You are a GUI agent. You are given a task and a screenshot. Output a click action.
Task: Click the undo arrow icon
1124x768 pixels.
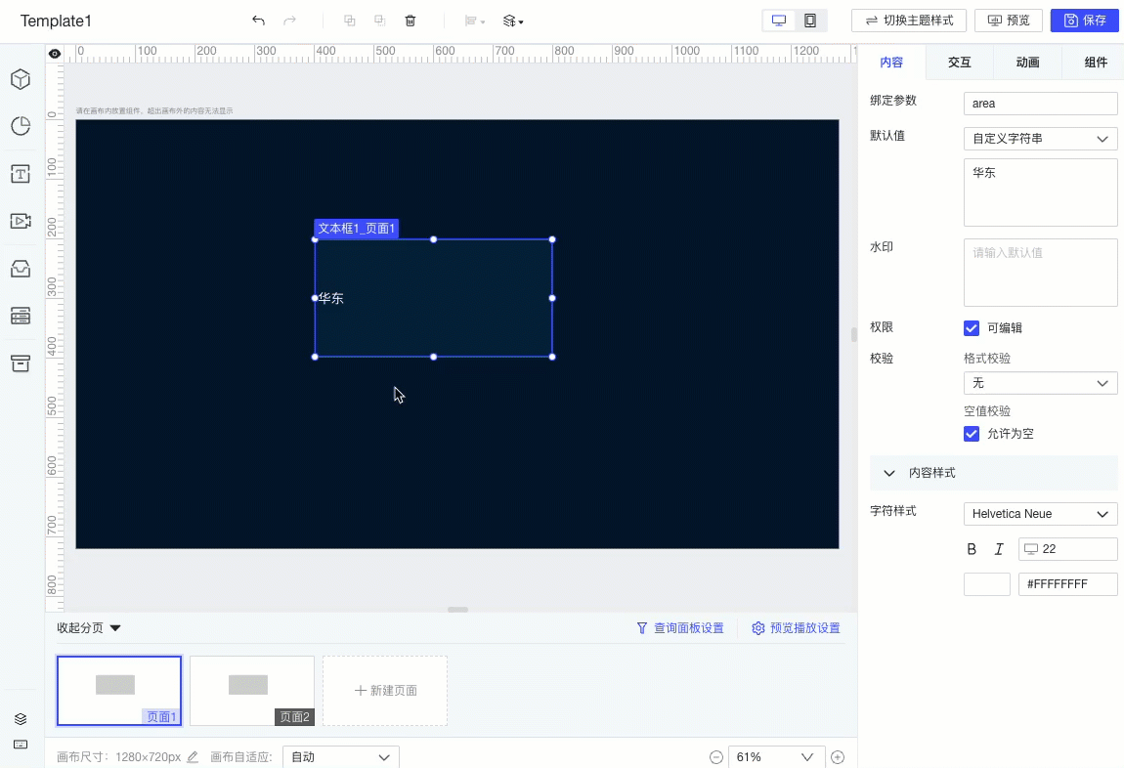[258, 21]
